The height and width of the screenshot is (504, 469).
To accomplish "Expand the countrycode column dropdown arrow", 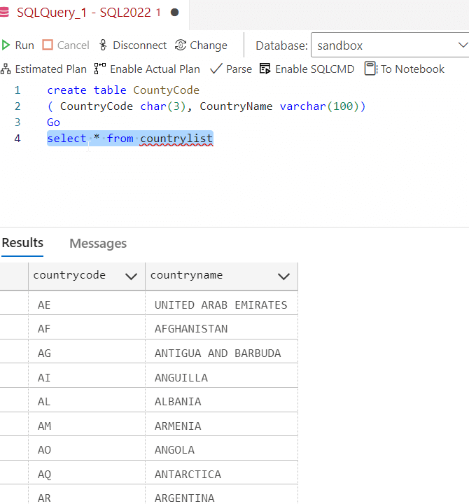I will click(x=131, y=276).
